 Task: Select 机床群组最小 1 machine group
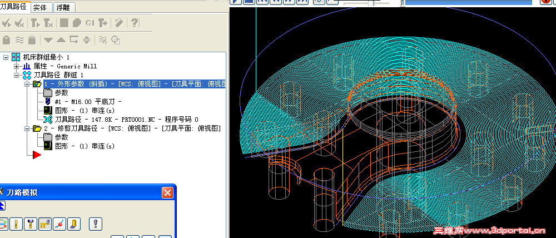tap(47, 57)
